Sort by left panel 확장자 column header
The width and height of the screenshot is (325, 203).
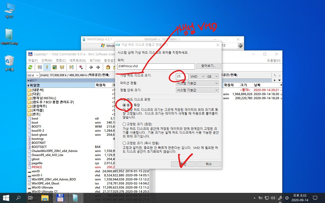coord(103,85)
